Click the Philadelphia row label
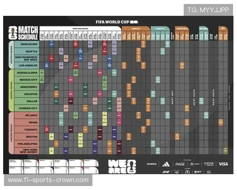Image resolution: width=237 pixels, height=190 pixels. point(27,144)
